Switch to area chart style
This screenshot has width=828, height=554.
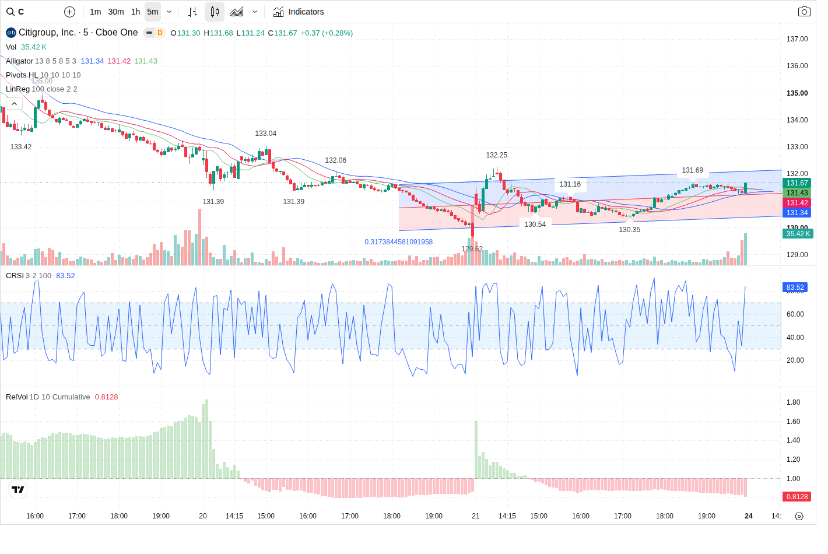click(x=237, y=12)
